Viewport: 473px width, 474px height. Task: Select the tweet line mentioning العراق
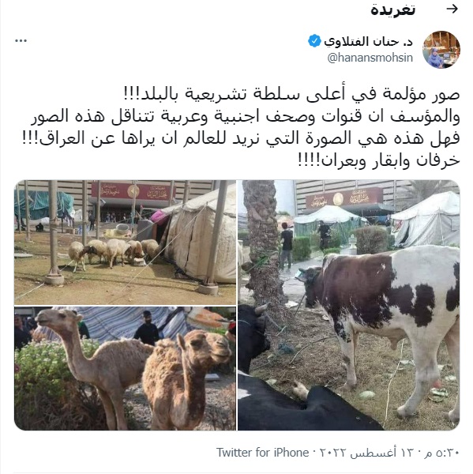pos(241,138)
